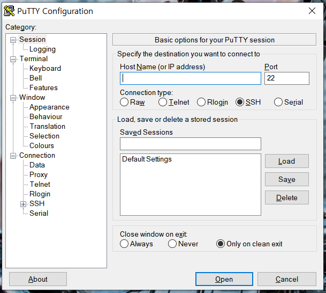Open the Terminal category
The width and height of the screenshot is (326, 293).
(x=34, y=59)
